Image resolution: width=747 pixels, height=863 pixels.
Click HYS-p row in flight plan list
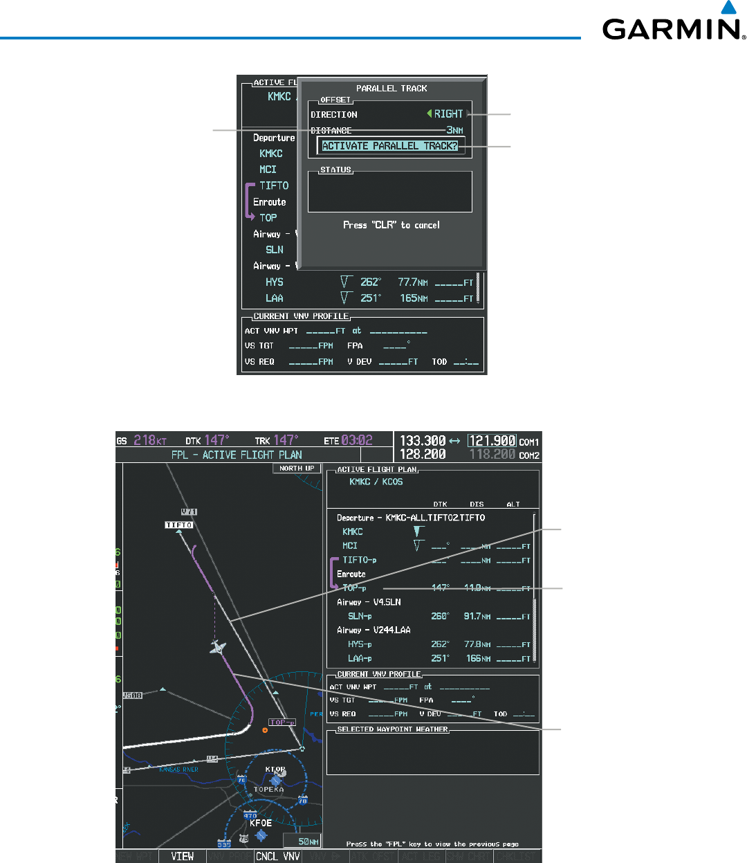439,644
